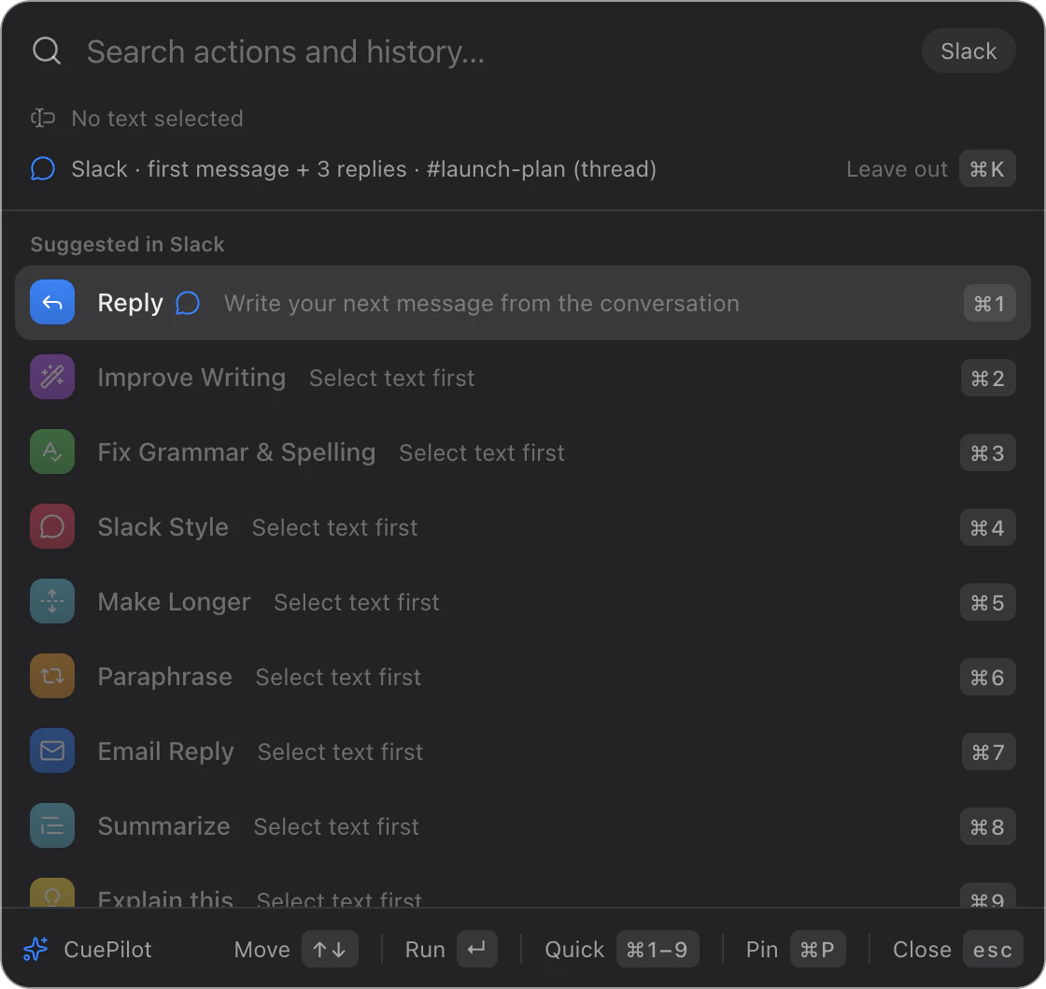Select the Make Longer action
The image size is (1046, 989).
[522, 602]
